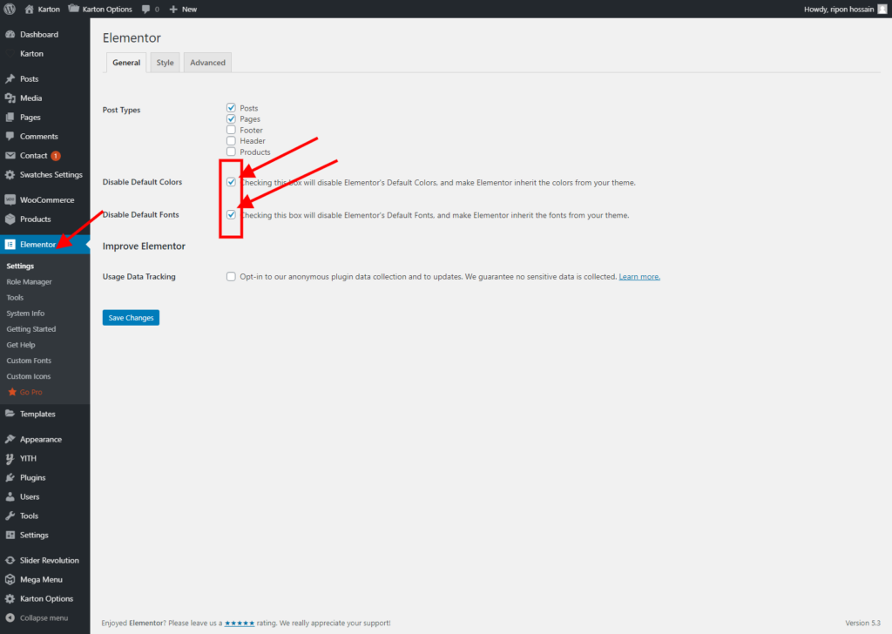Switch to the General tab
The height and width of the screenshot is (634, 892).
click(126, 63)
